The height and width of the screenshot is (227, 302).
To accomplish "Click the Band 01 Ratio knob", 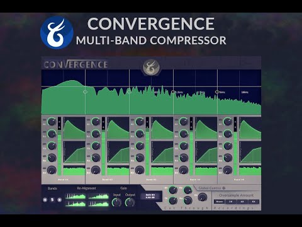I will [x=52, y=158].
